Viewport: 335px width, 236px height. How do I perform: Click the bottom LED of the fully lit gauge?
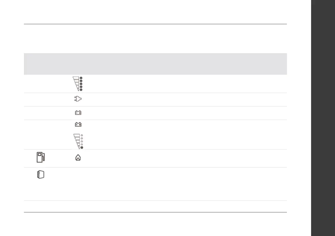pos(81,90)
